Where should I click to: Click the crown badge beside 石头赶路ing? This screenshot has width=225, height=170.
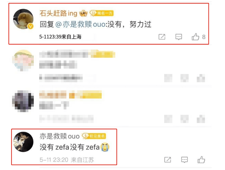[x=83, y=13]
